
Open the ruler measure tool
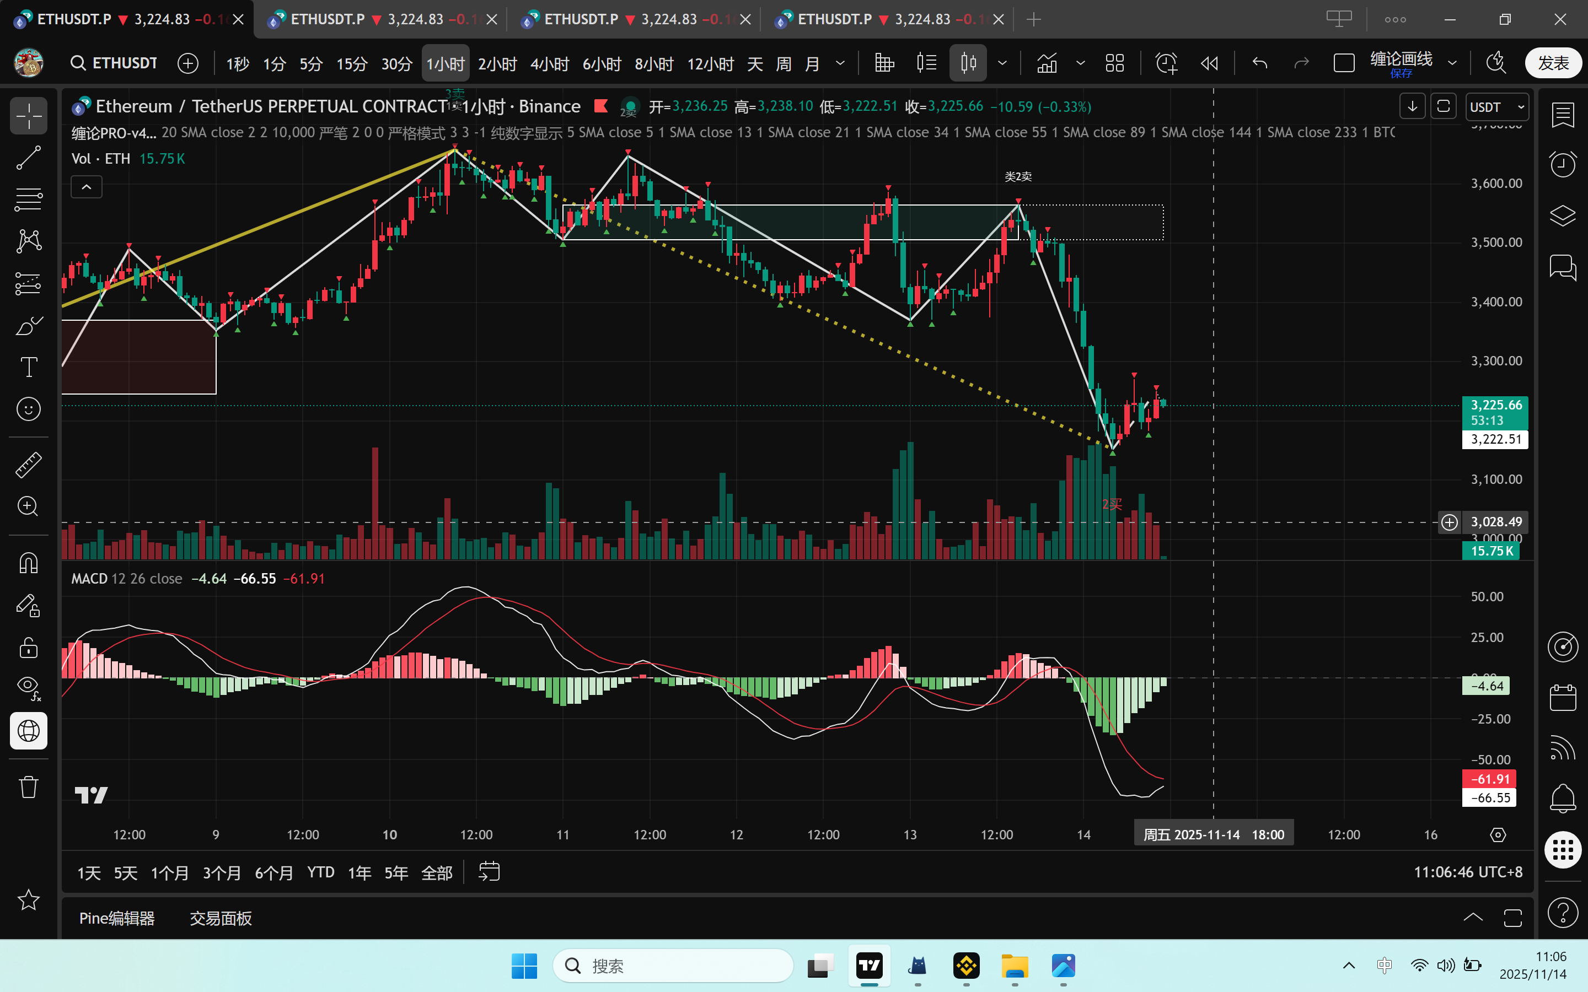coord(28,465)
